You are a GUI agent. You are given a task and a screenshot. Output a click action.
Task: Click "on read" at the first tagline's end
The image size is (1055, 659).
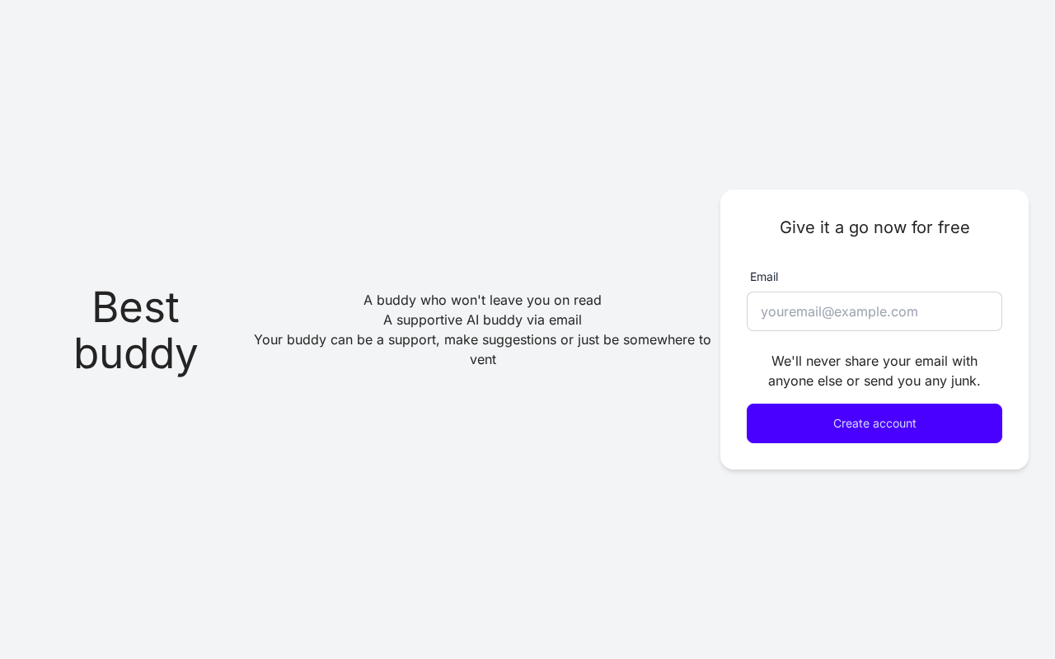coord(578,300)
